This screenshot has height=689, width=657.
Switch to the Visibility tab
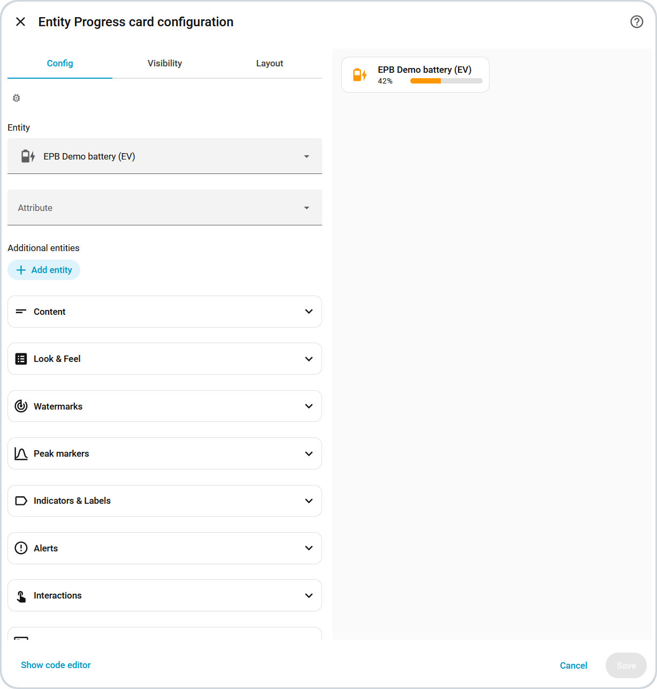[165, 63]
